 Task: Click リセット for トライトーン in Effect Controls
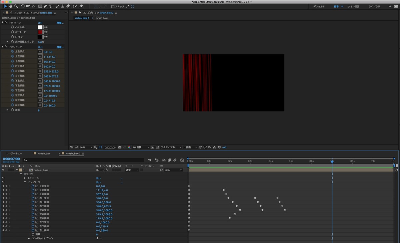(x=40, y=22)
